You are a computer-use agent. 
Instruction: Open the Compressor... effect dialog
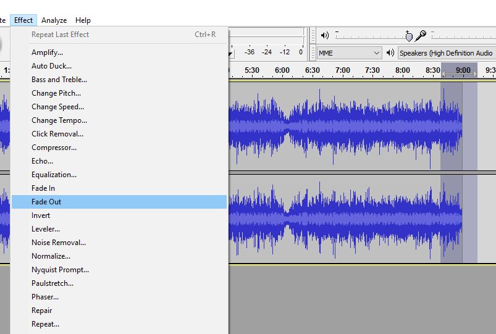[x=54, y=148]
